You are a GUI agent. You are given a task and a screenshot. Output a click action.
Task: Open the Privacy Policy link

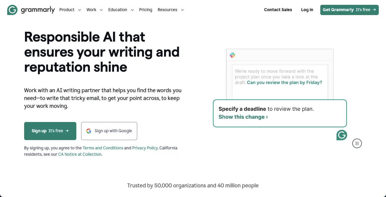(x=145, y=148)
